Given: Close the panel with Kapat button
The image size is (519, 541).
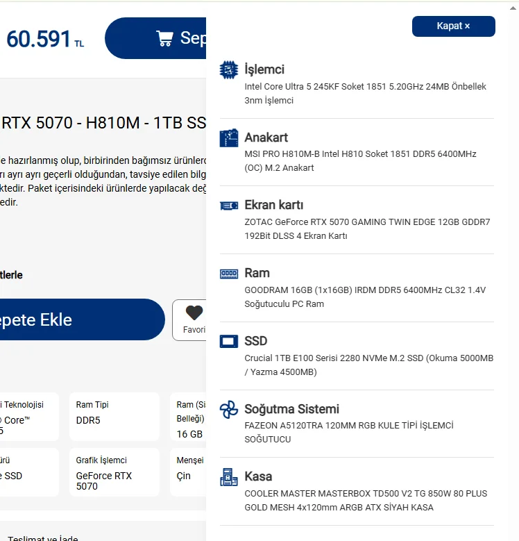Looking at the screenshot, I should pos(454,26).
